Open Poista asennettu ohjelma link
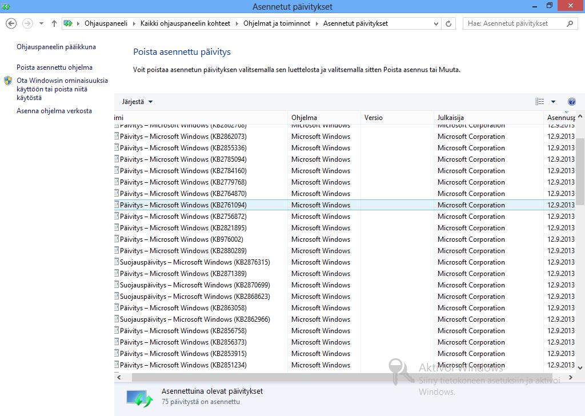 [x=54, y=67]
